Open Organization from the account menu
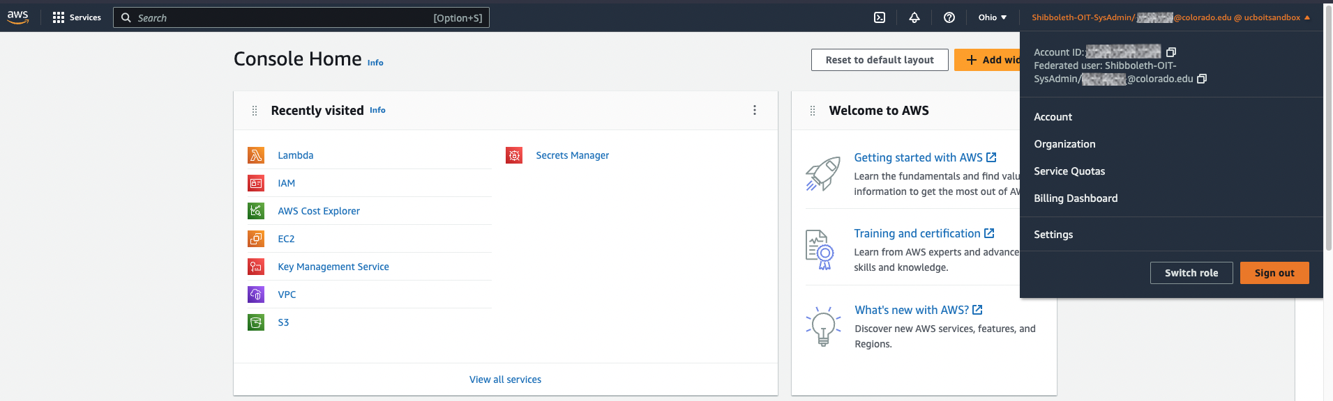Viewport: 1333px width, 401px height. coord(1064,144)
